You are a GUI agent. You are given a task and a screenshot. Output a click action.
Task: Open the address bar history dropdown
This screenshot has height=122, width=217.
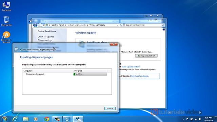pos(117,25)
